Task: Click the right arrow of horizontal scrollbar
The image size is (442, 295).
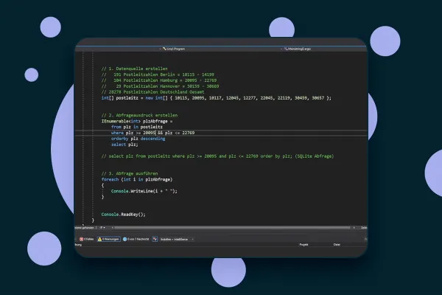Action: pos(354,228)
